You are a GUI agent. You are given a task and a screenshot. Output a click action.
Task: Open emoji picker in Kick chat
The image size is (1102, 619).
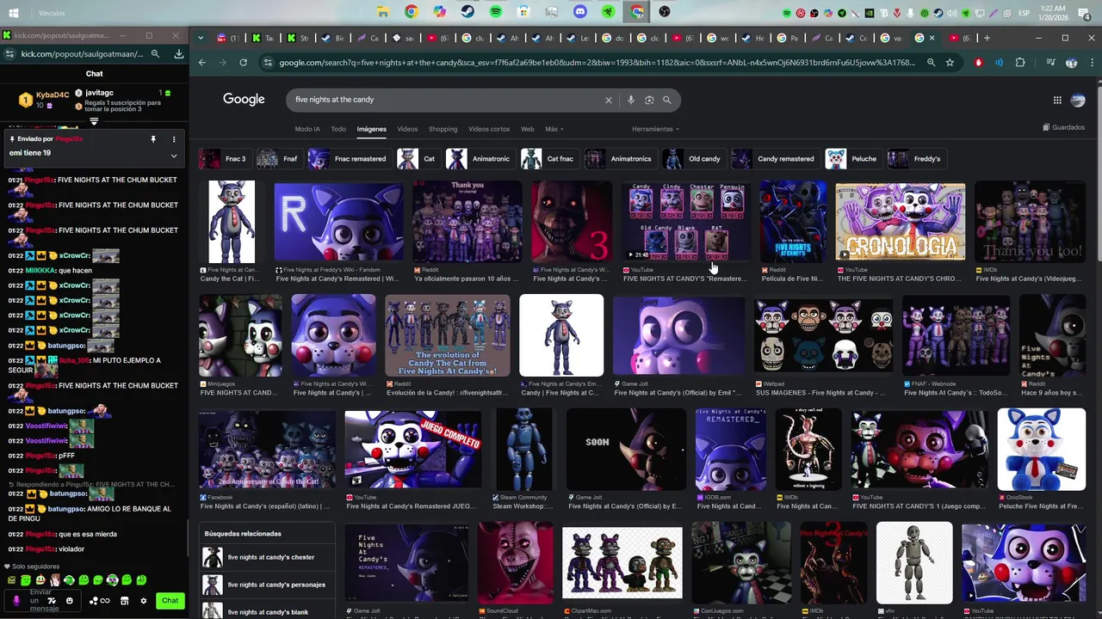pyautogui.click(x=70, y=600)
